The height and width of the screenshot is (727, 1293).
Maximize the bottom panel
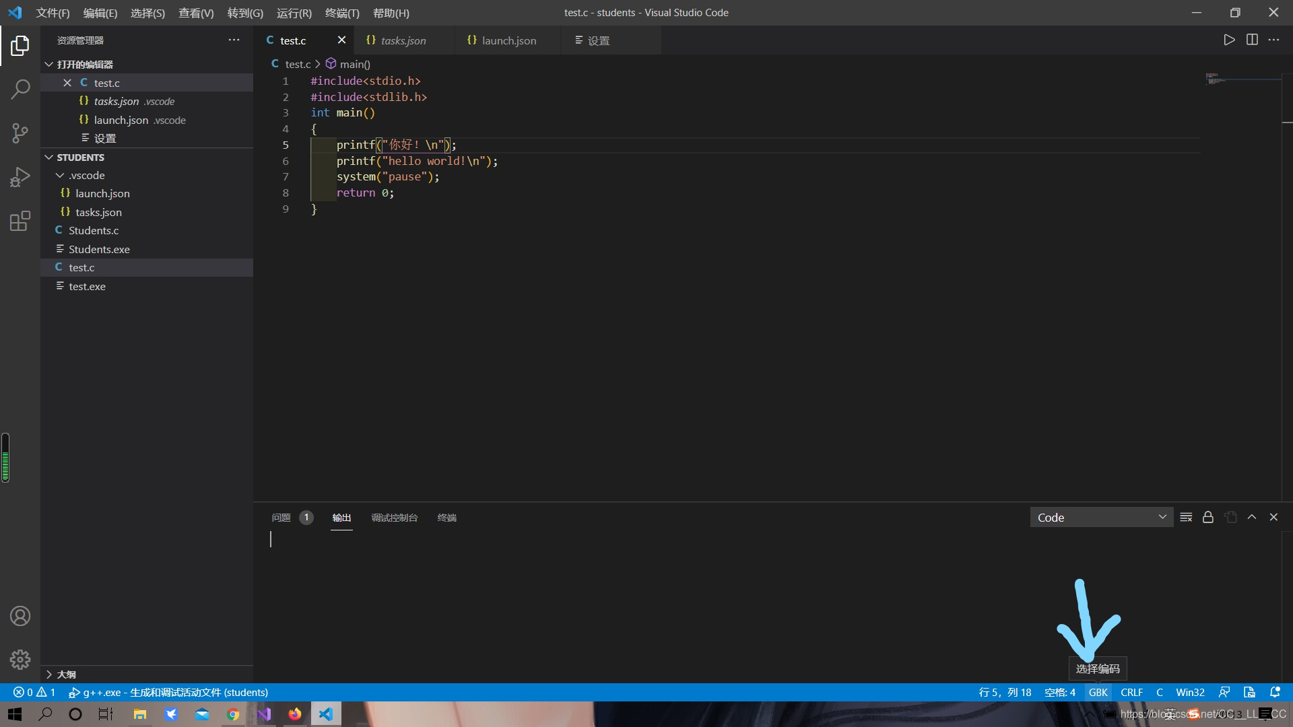click(1252, 517)
